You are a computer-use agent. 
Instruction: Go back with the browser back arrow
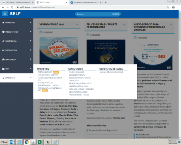(3, 7)
